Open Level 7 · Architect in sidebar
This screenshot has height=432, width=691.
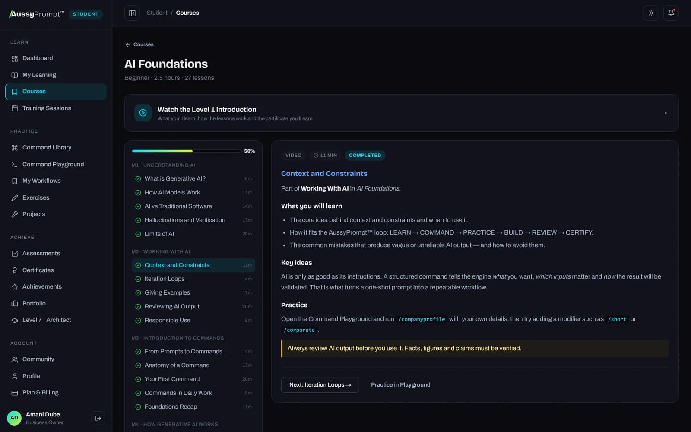click(x=56, y=320)
